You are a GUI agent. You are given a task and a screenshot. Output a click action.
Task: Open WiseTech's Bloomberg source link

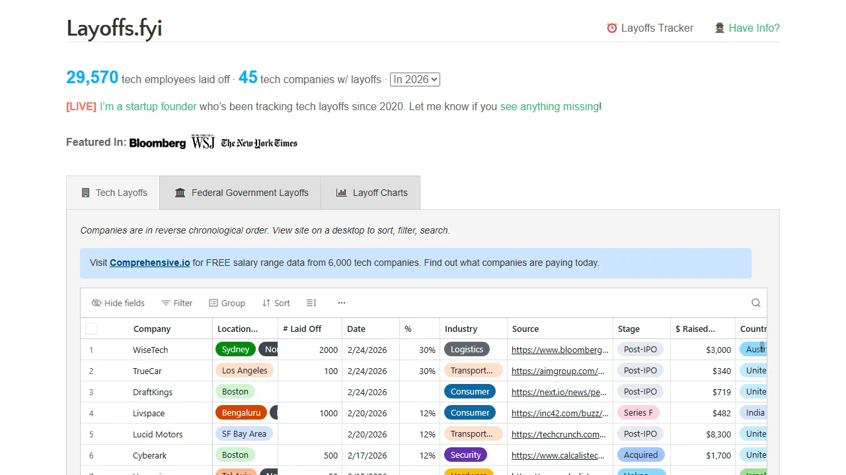coord(560,350)
